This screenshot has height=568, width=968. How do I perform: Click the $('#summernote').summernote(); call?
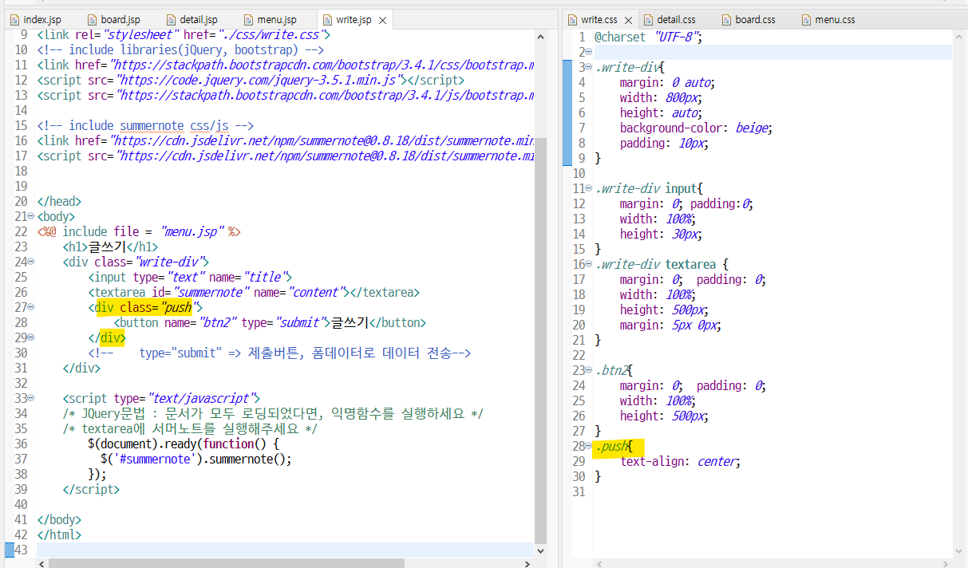[196, 459]
